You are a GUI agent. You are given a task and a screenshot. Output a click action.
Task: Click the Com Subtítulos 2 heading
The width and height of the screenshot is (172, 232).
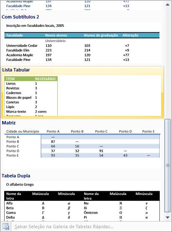(21, 17)
